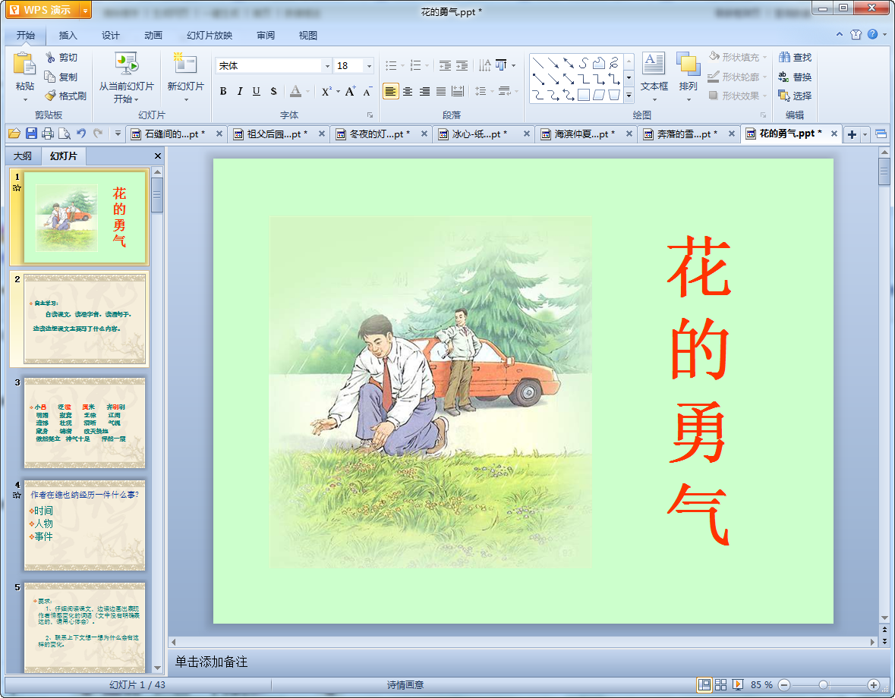Image resolution: width=895 pixels, height=698 pixels.
Task: Click the Find 查找 binoculars icon
Action: pyautogui.click(x=784, y=58)
